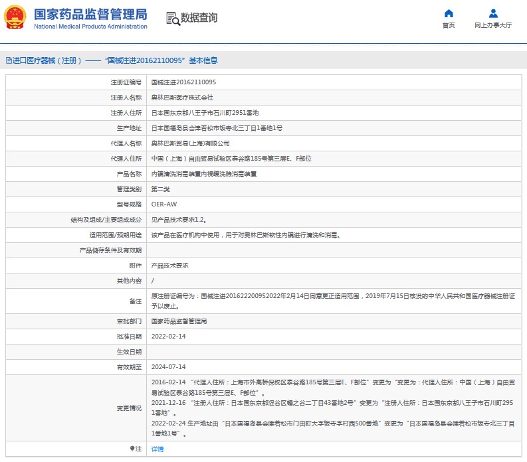Click the approval date 2022-02-14 cell
The height and width of the screenshot is (462, 527).
pos(168,337)
